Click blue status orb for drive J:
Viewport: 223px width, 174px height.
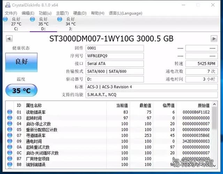[x=60, y=19]
